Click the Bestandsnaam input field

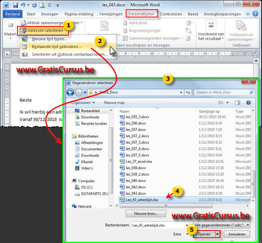coord(160,225)
